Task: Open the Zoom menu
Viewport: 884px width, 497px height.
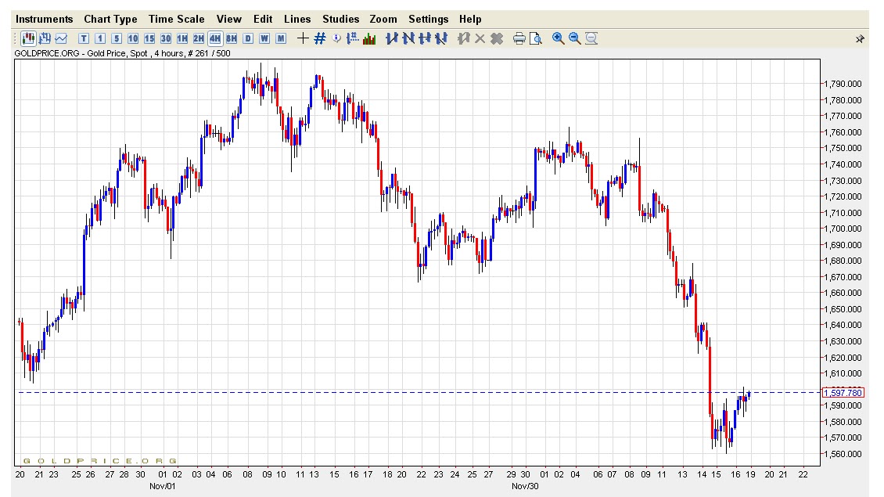Action: click(x=383, y=20)
